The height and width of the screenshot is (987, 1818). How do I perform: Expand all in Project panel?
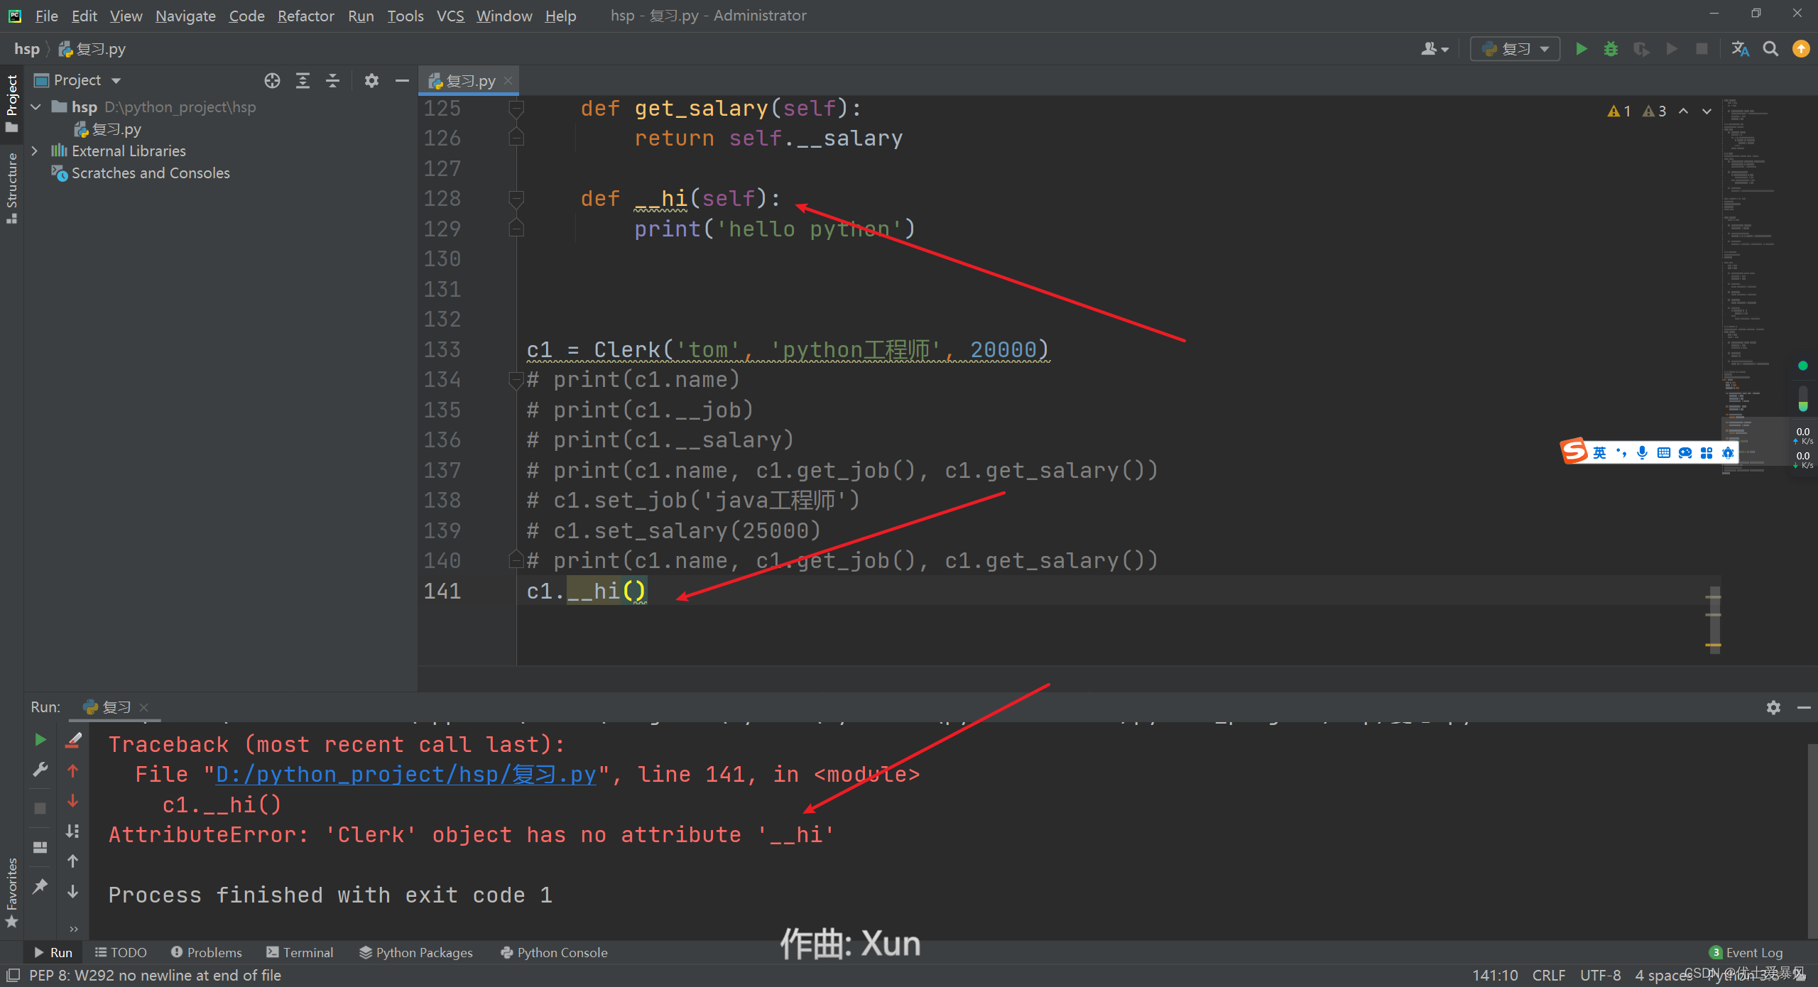pyautogui.click(x=303, y=80)
